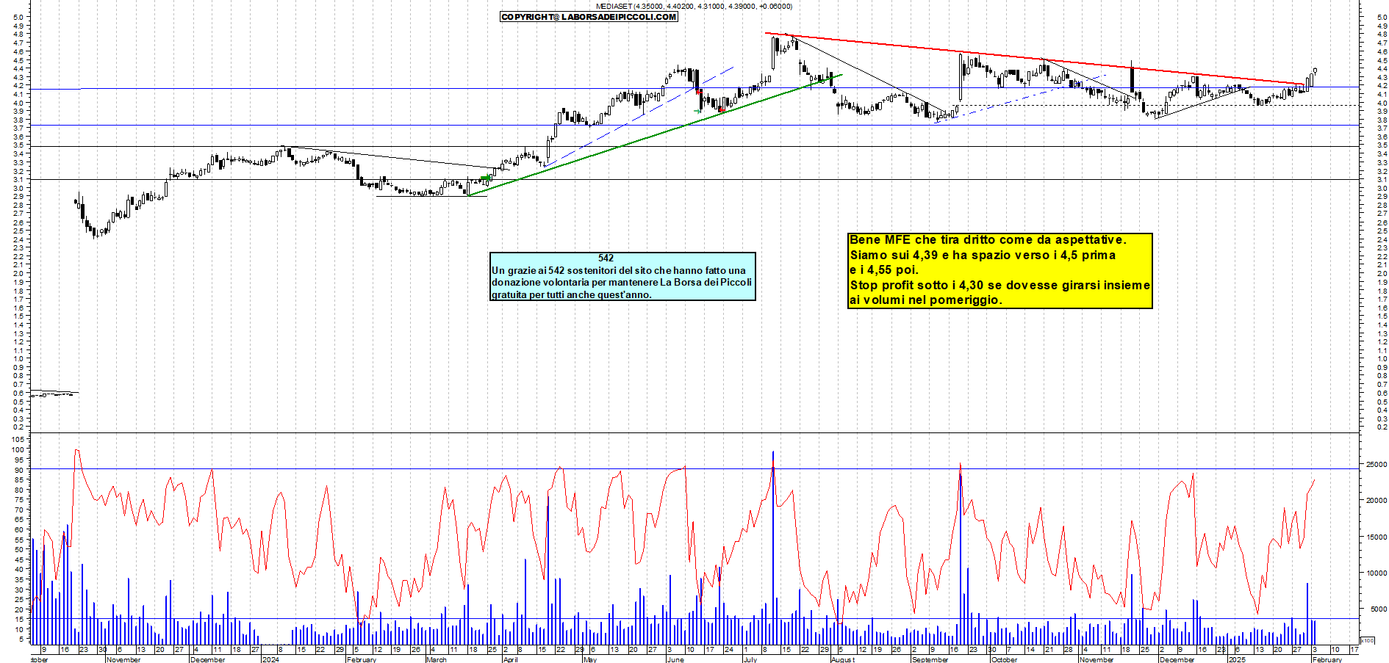The image size is (1389, 663).
Task: Select the green ascending support trendline
Action: click(654, 135)
